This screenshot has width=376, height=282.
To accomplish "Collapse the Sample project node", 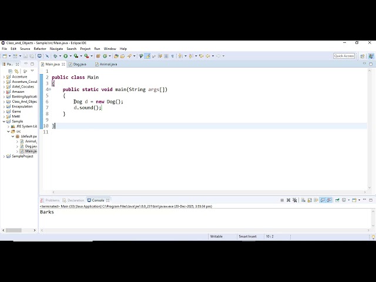I will 4,122.
